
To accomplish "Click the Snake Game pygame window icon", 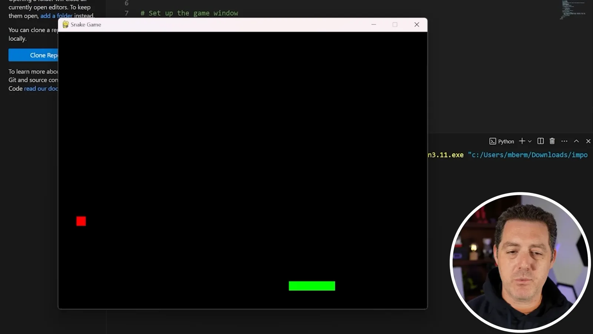I will pos(66,24).
